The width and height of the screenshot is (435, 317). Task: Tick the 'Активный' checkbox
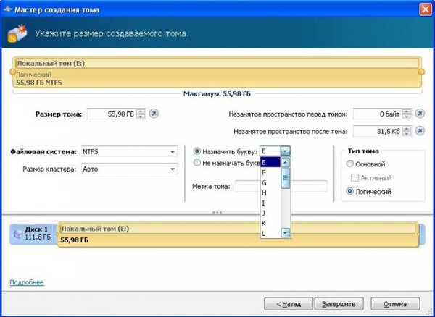click(x=355, y=178)
